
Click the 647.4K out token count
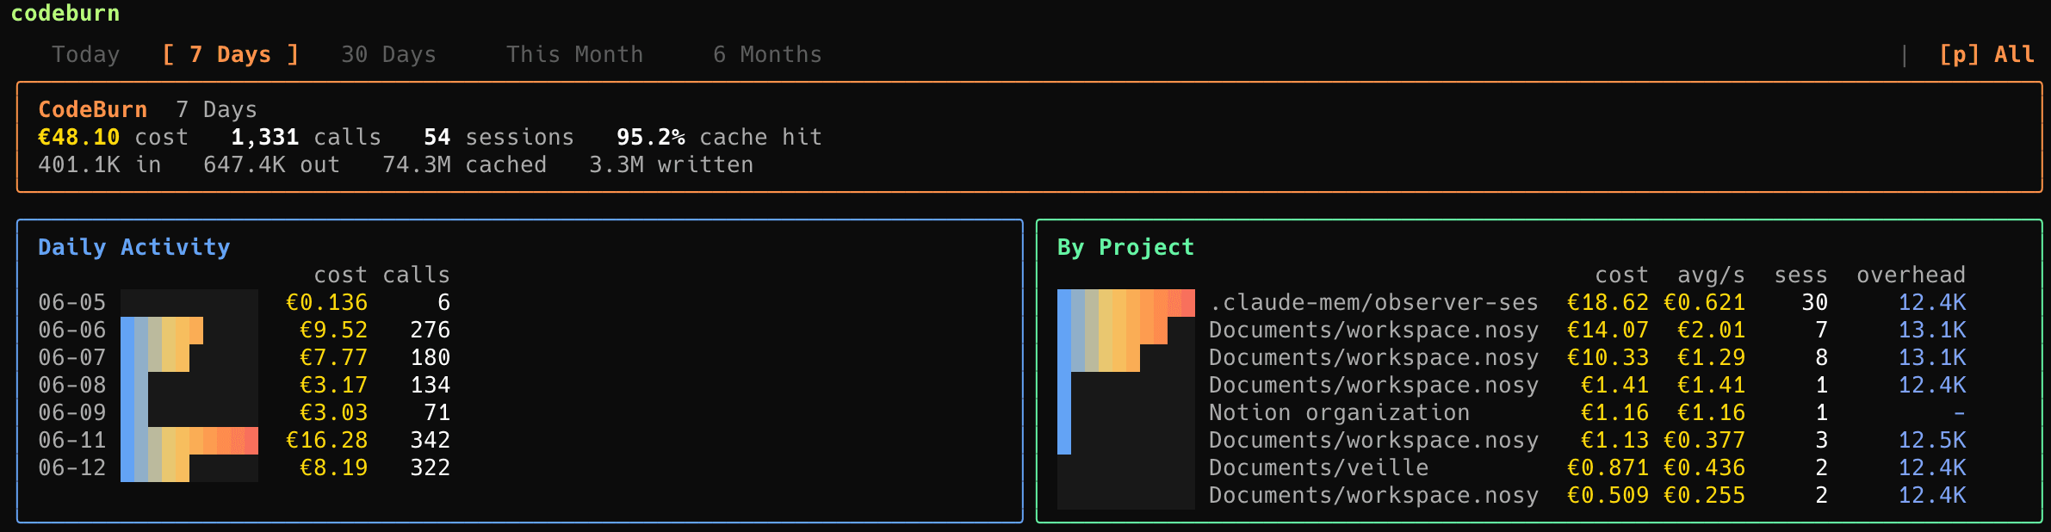pyautogui.click(x=271, y=164)
